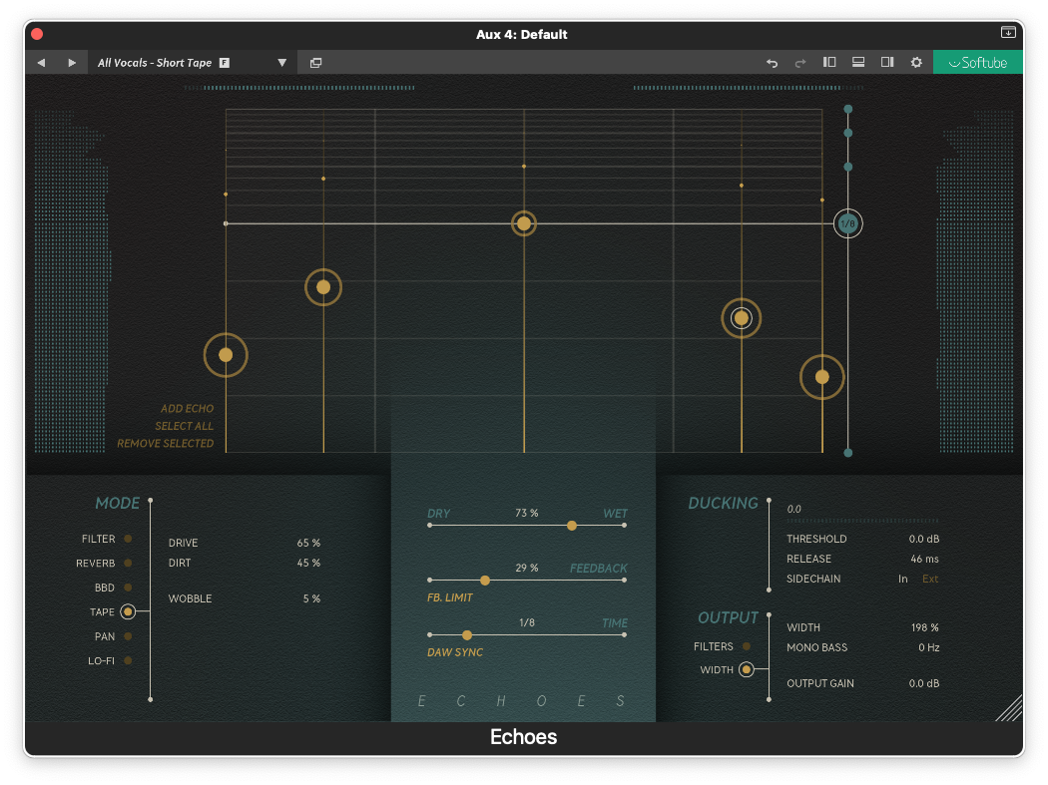Screen dimensions: 1048x785
Task: Select TAPE mode
Action: point(128,611)
